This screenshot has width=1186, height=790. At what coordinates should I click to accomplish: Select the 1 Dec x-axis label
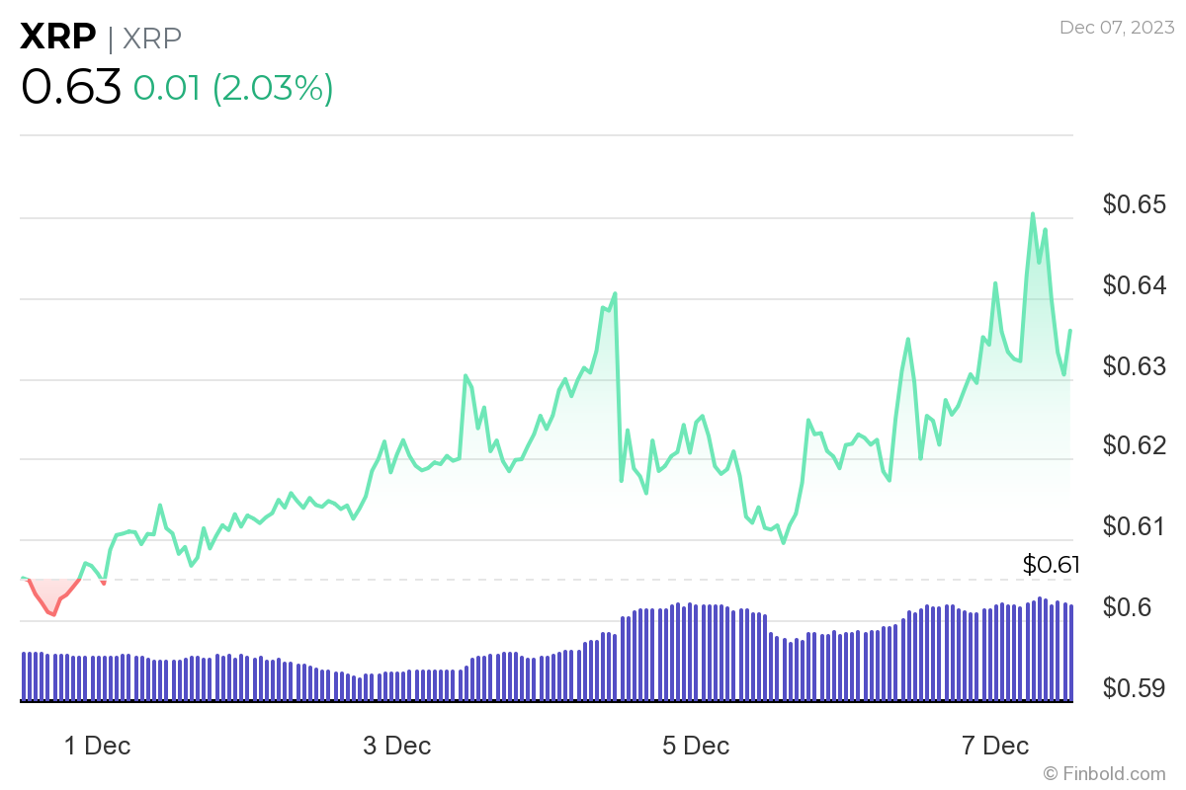tap(97, 746)
